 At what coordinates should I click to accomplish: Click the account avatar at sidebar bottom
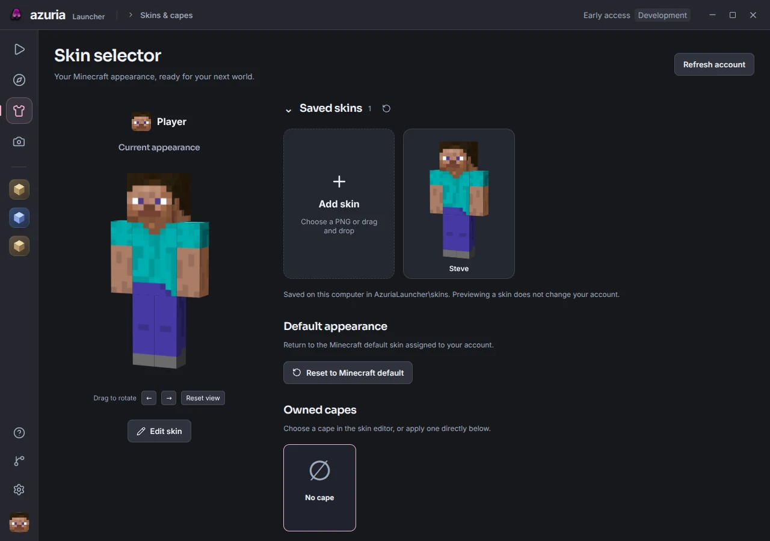[19, 522]
